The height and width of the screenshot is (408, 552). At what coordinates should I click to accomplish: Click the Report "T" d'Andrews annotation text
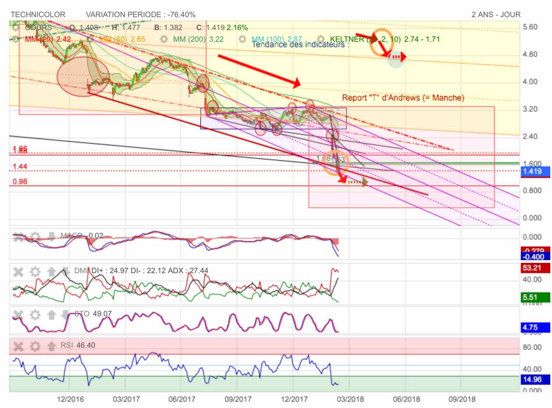pos(403,98)
